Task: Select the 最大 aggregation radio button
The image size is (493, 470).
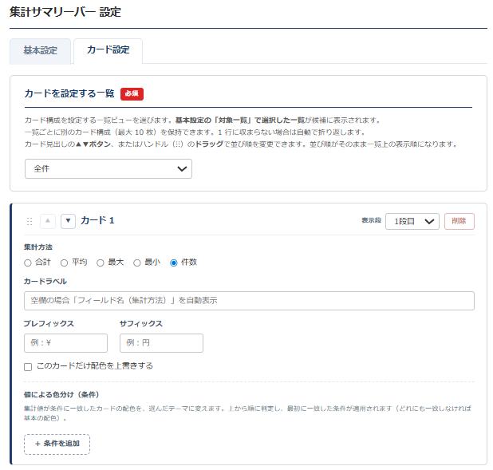Action: pos(101,263)
